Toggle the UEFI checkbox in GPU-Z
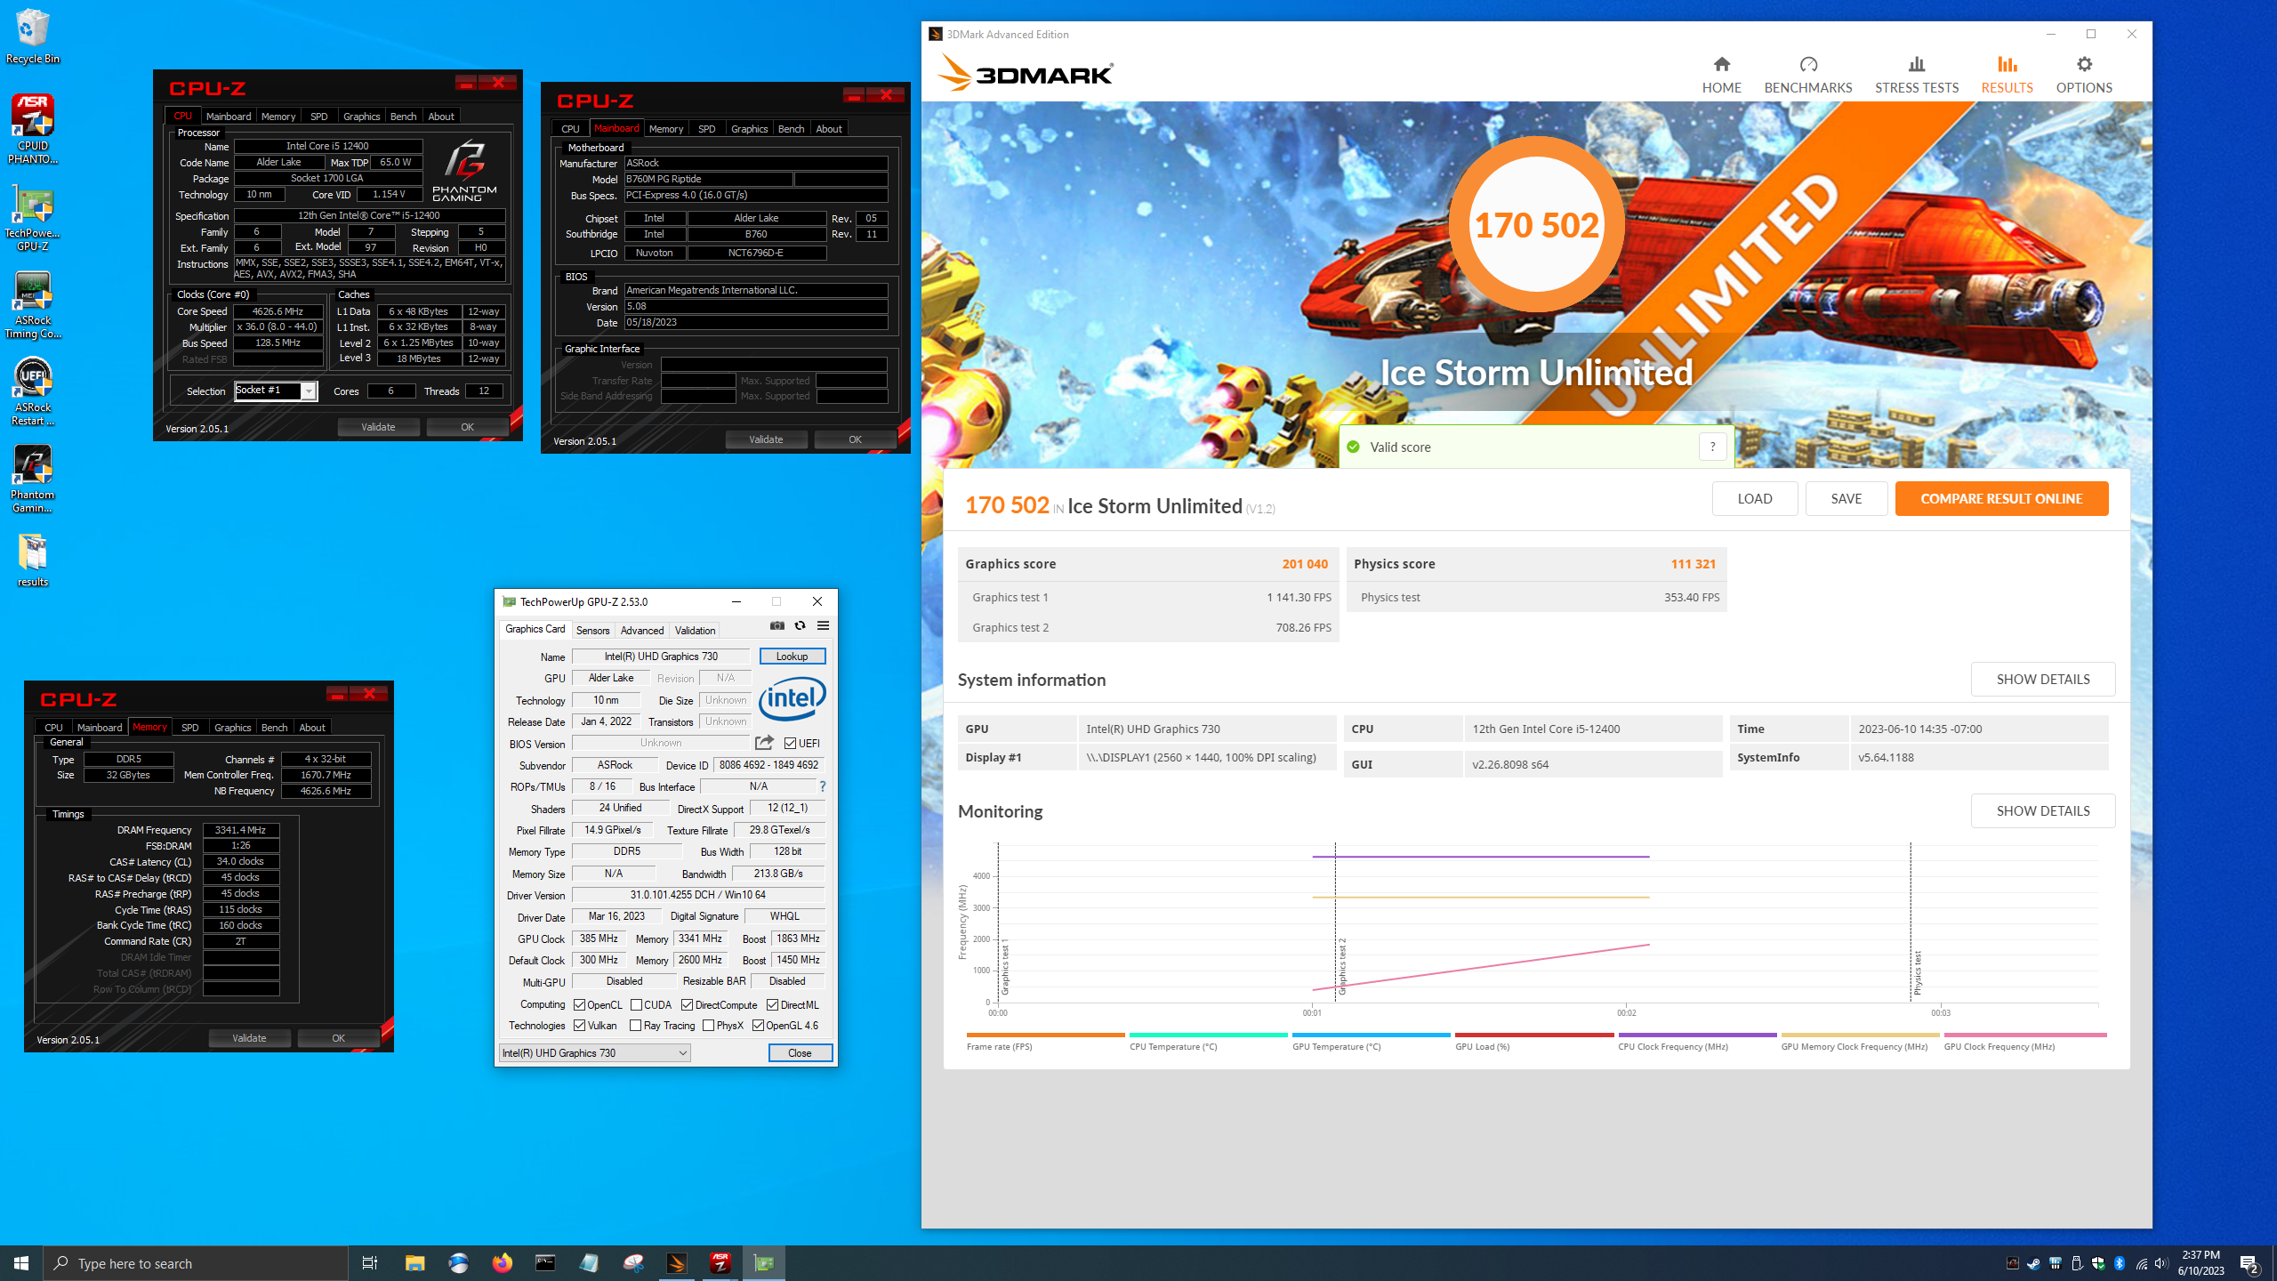The width and height of the screenshot is (2277, 1281). (790, 743)
